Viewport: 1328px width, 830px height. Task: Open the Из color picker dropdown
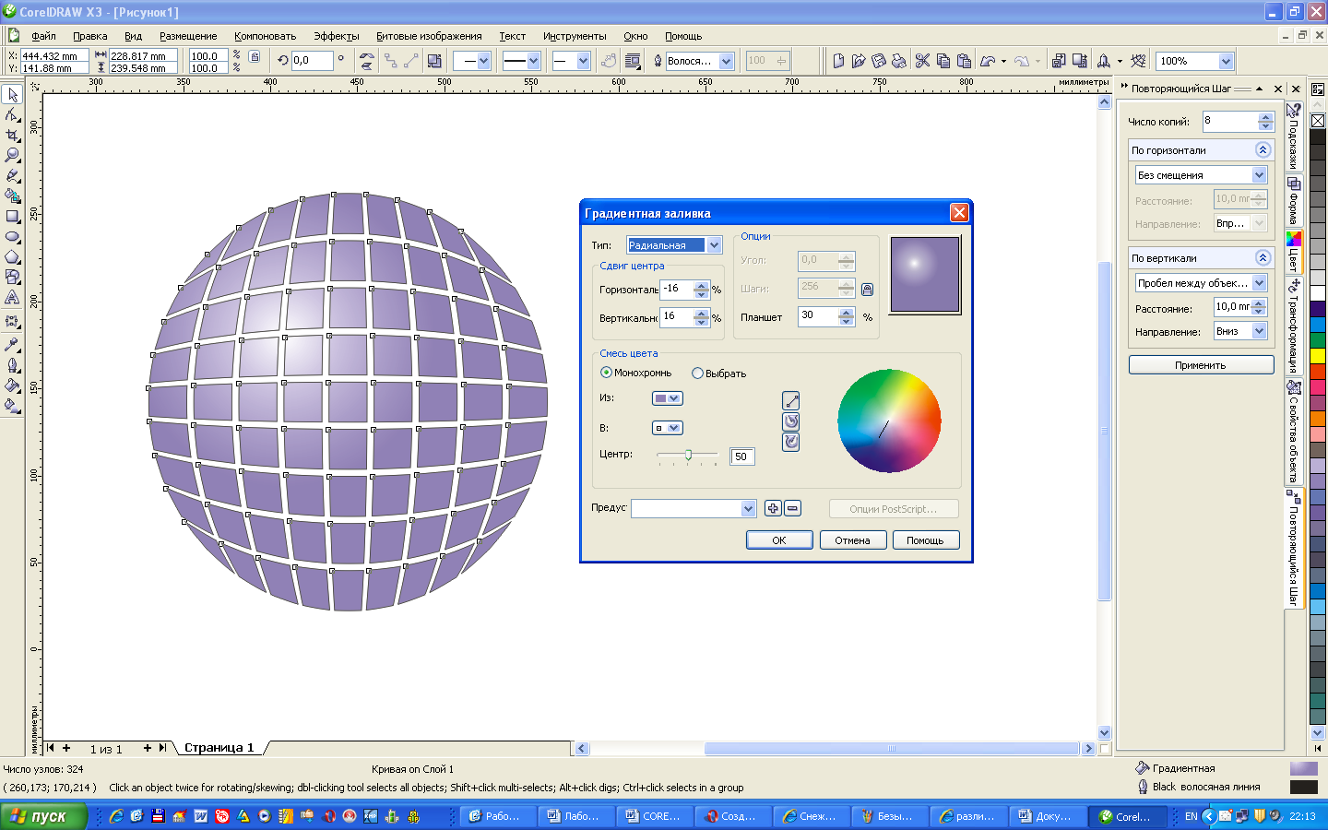pyautogui.click(x=667, y=398)
